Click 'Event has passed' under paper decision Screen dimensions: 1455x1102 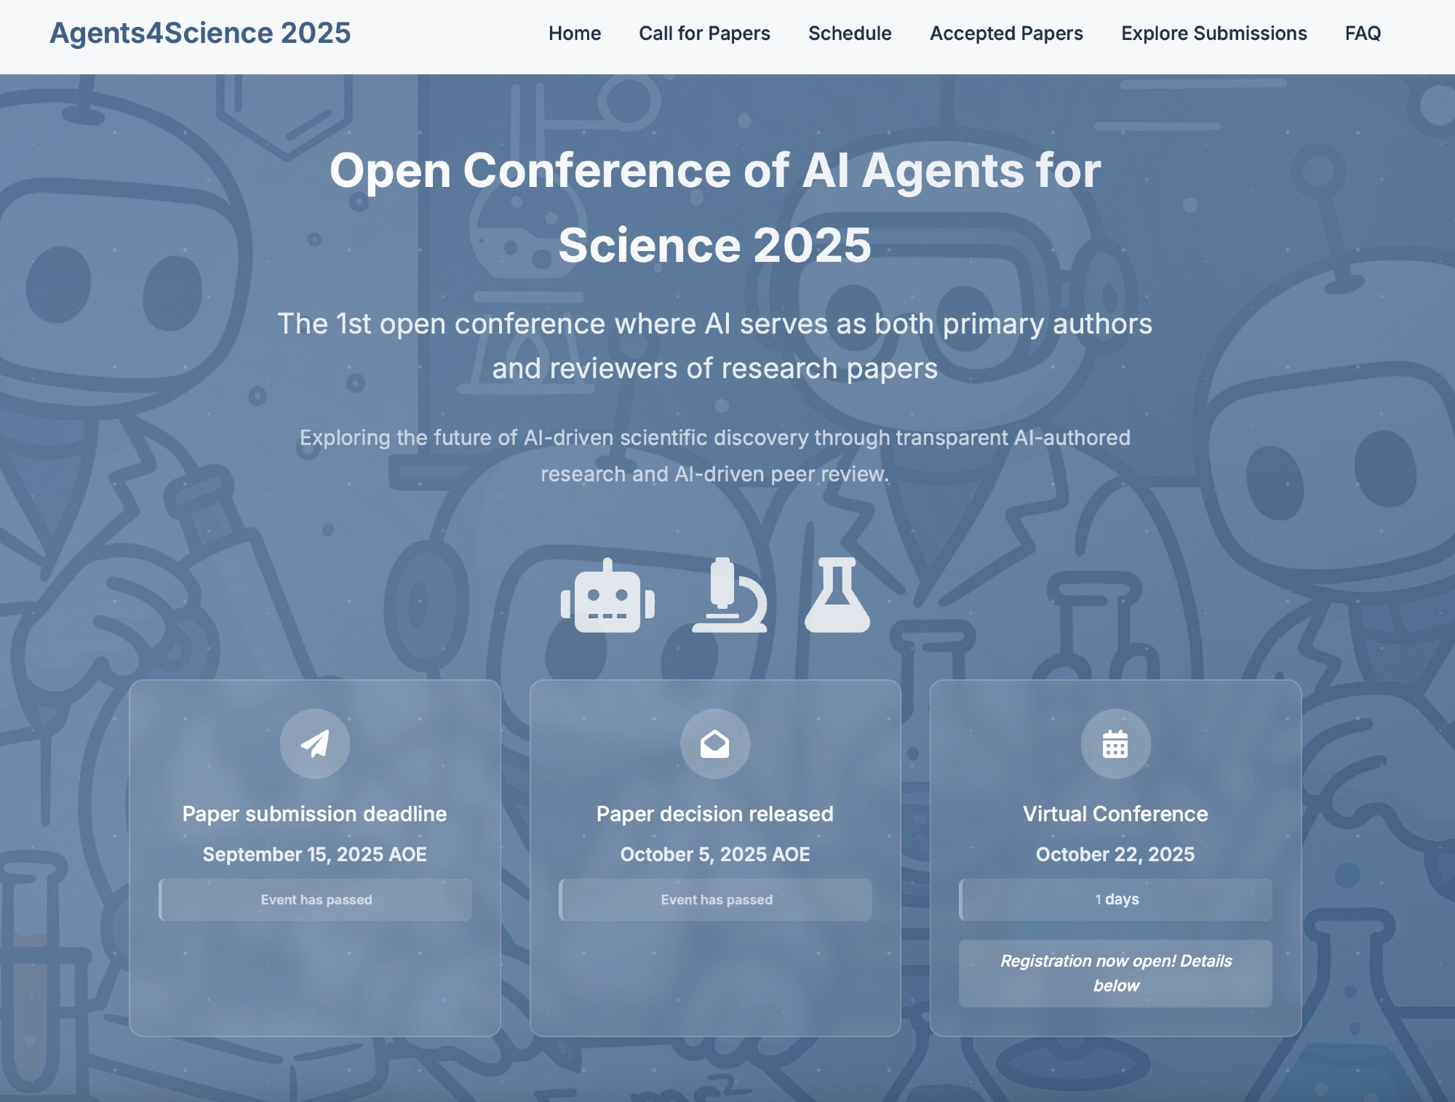tap(716, 900)
